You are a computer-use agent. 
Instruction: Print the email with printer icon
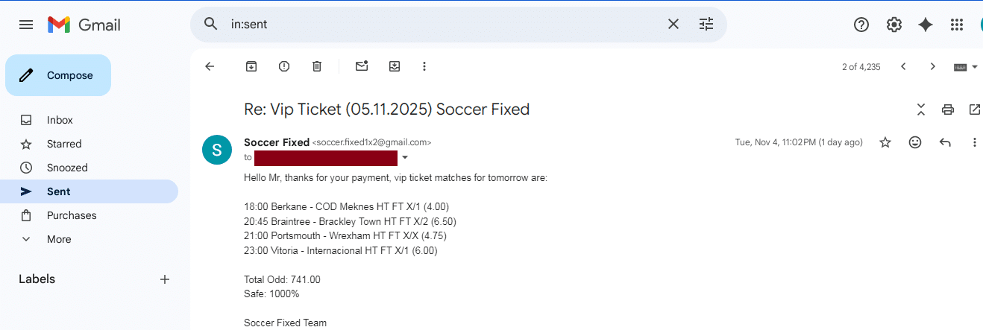click(x=948, y=110)
